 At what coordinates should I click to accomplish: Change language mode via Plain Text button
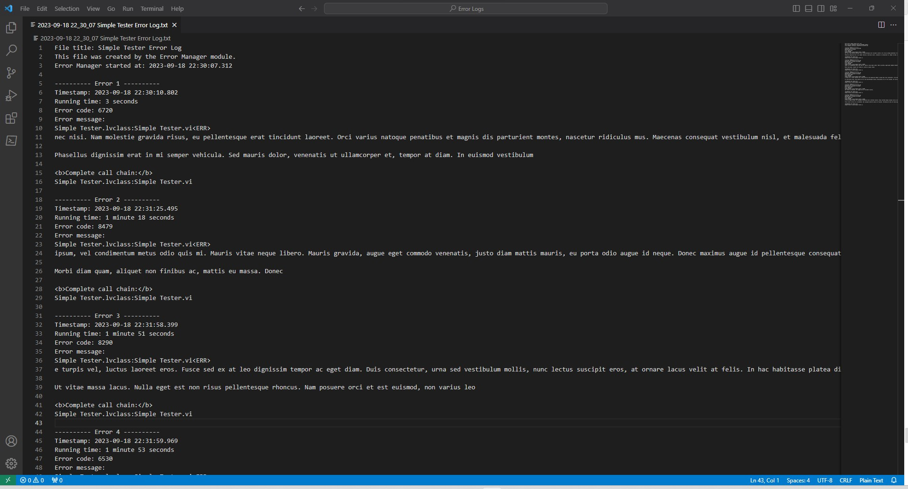pyautogui.click(x=870, y=480)
